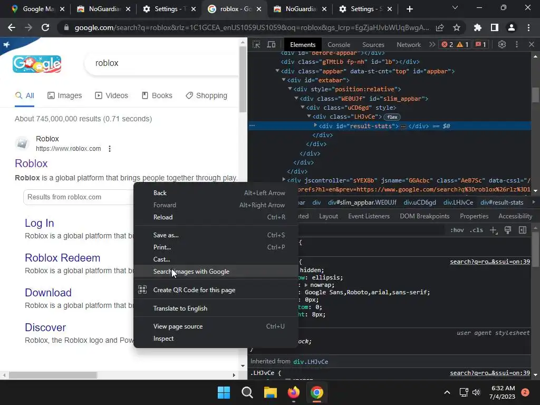Choose Cast... in the context menu
540x405 pixels.
(x=216, y=259)
